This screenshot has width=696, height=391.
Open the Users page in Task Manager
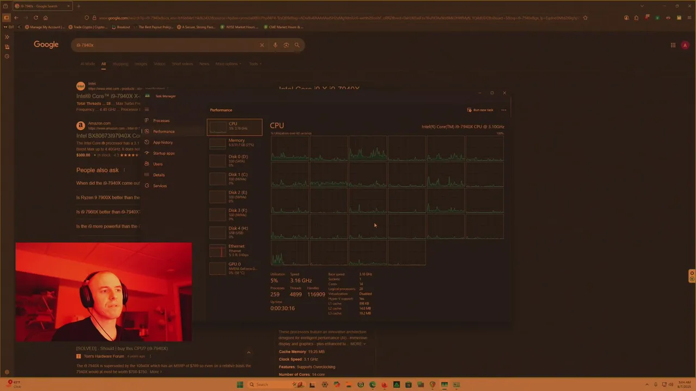pyautogui.click(x=157, y=164)
